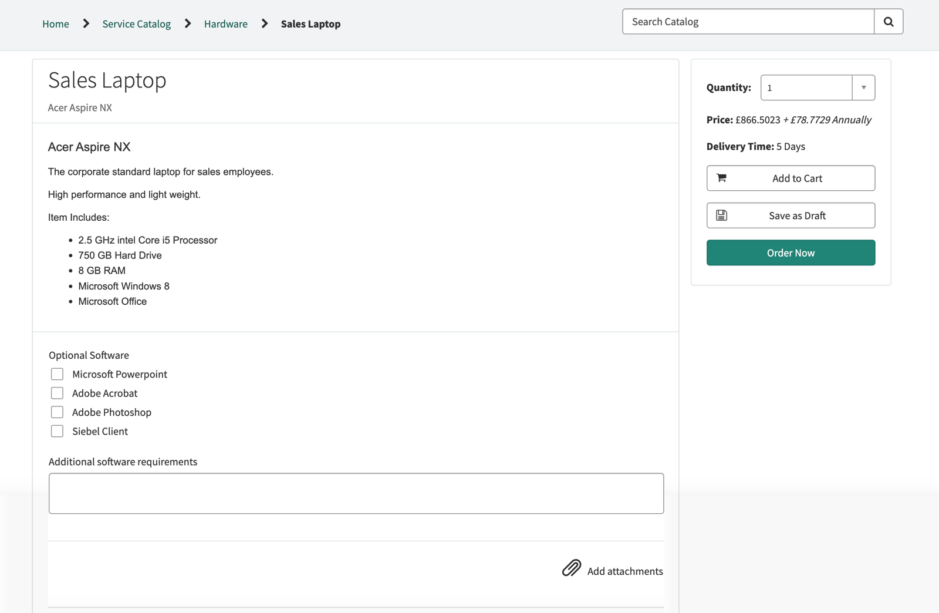Open the Hardware breadcrumb link
Viewport: 939px width, 613px height.
226,24
